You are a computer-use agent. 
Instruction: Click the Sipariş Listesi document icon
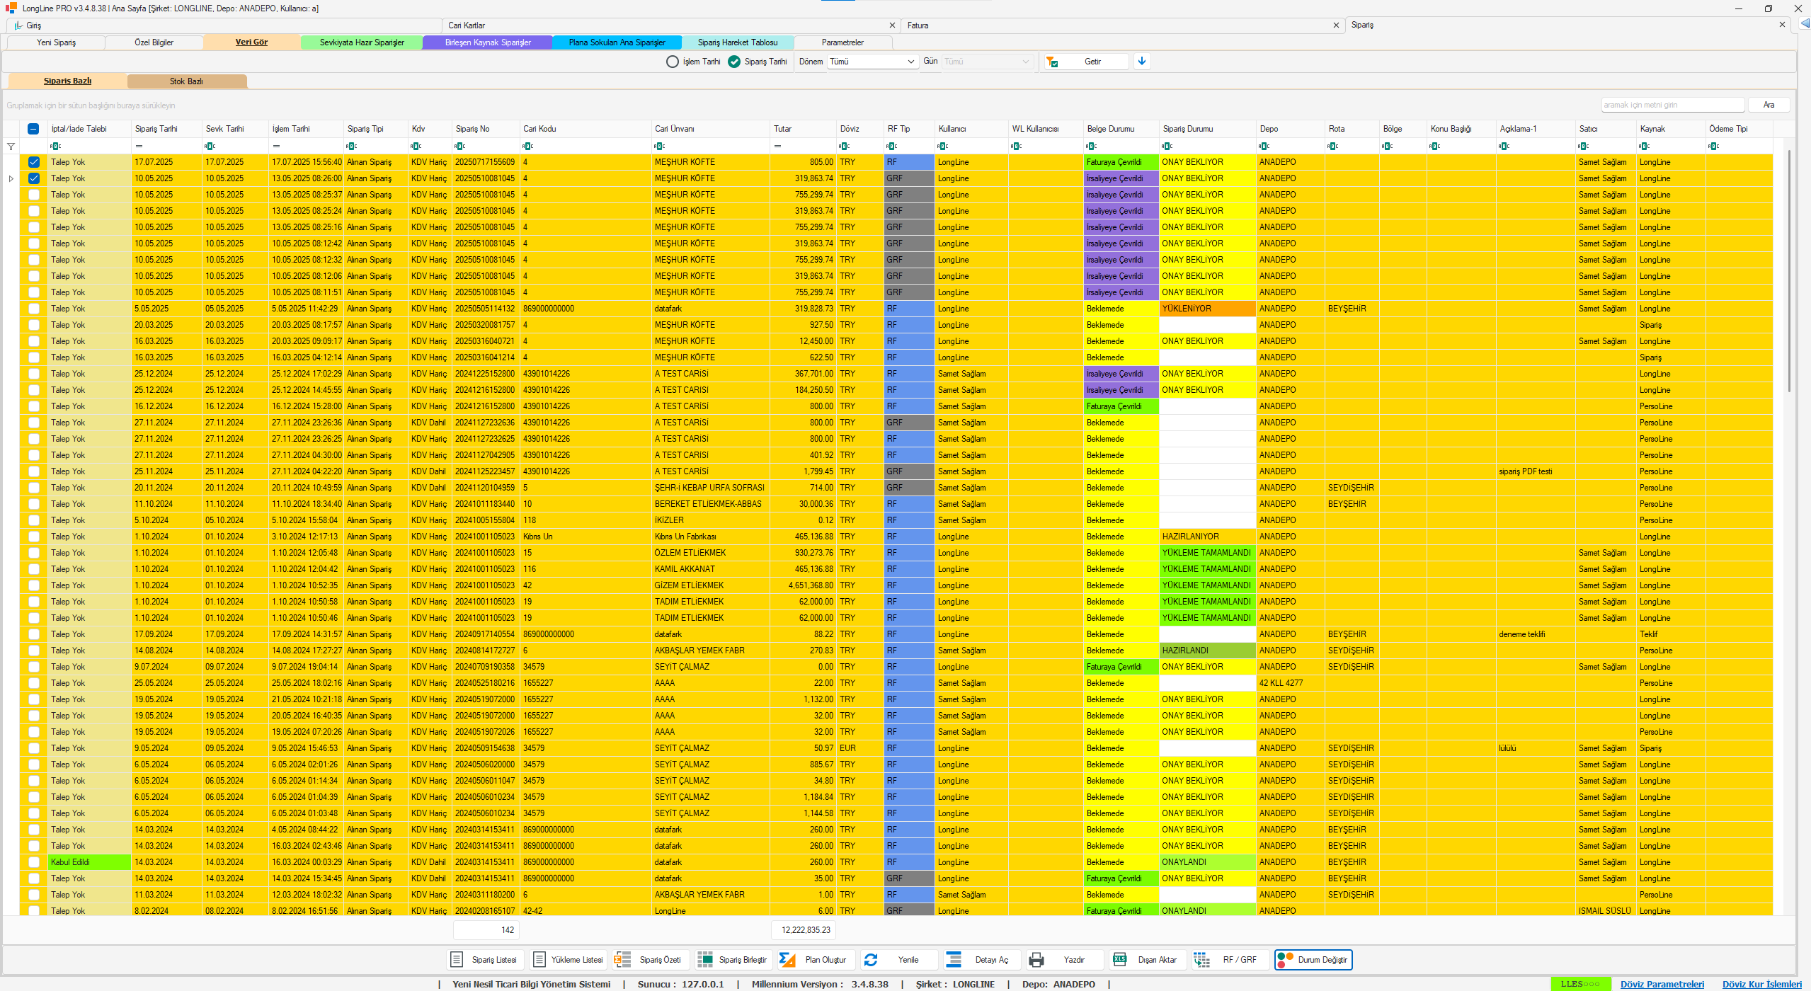point(457,960)
